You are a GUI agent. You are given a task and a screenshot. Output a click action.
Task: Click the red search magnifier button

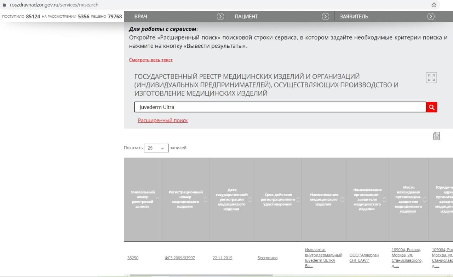(431, 107)
